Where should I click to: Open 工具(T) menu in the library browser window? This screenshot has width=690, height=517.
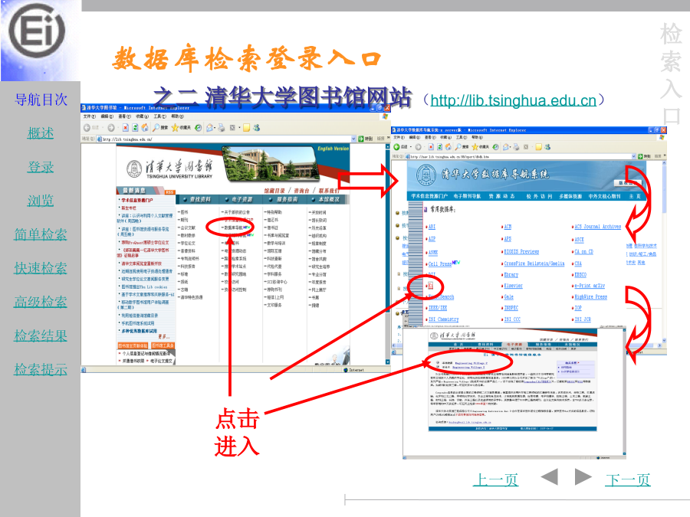159,116
